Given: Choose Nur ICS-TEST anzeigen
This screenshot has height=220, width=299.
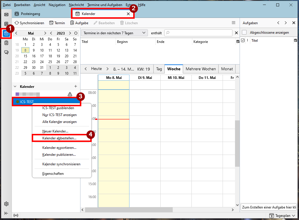Looking at the screenshot, I should click(x=62, y=115).
